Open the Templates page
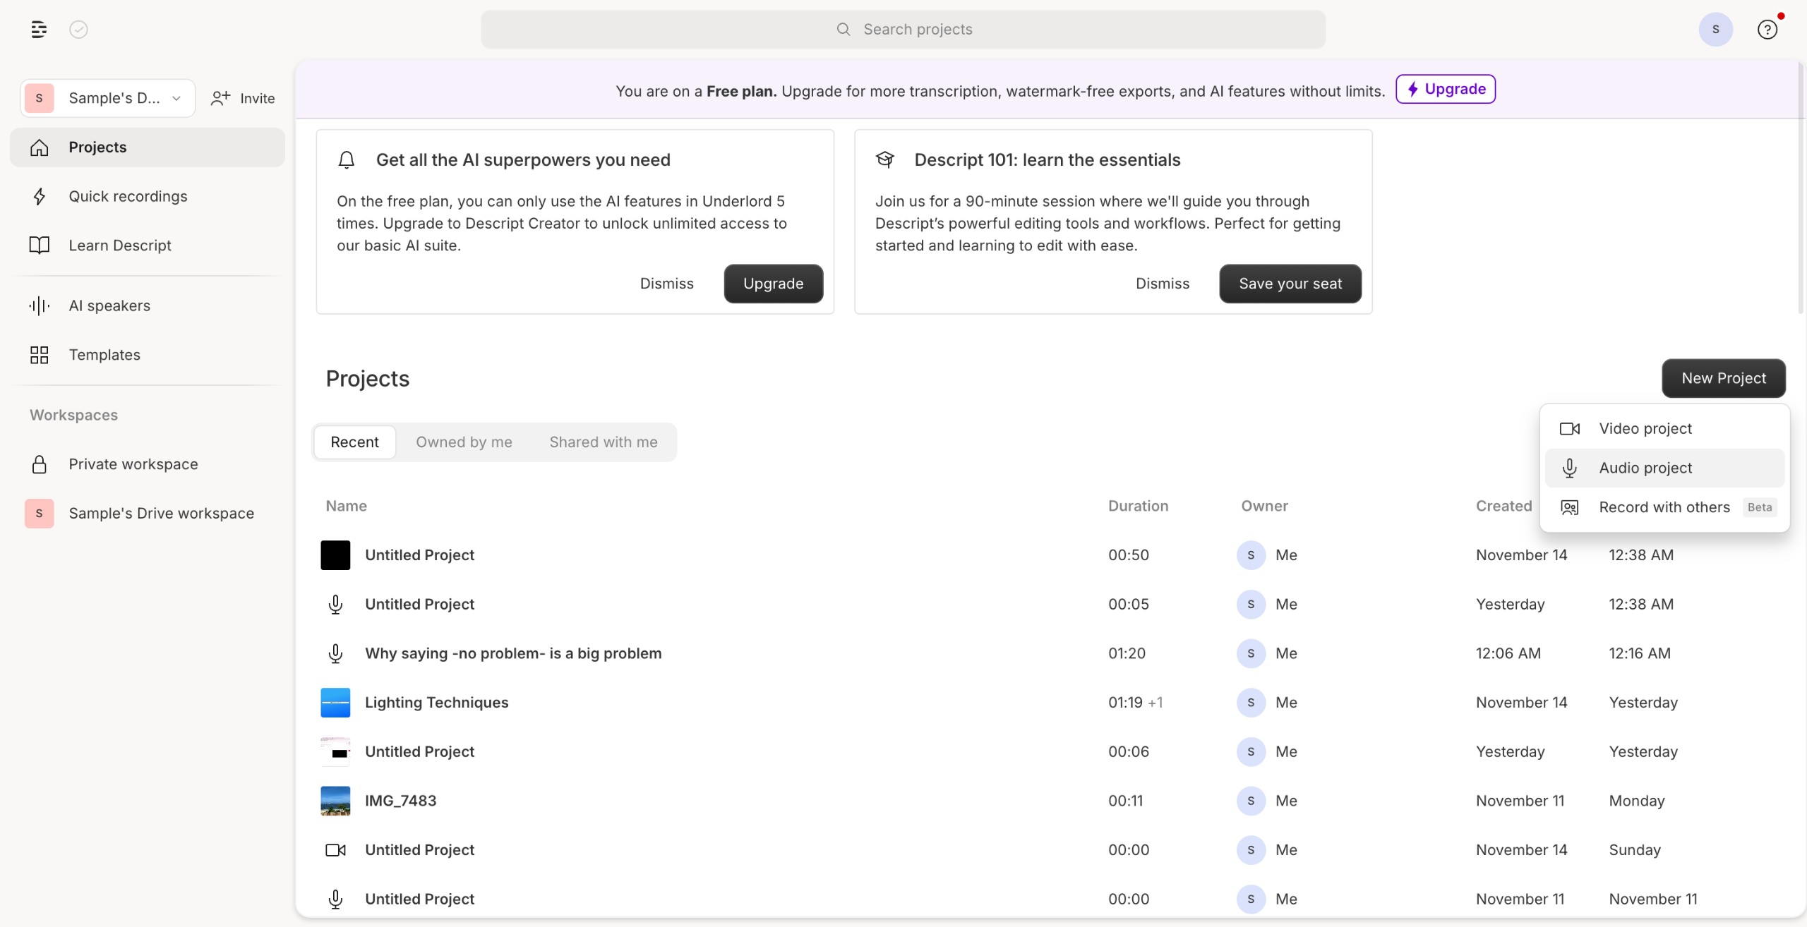The image size is (1807, 927). (104, 355)
